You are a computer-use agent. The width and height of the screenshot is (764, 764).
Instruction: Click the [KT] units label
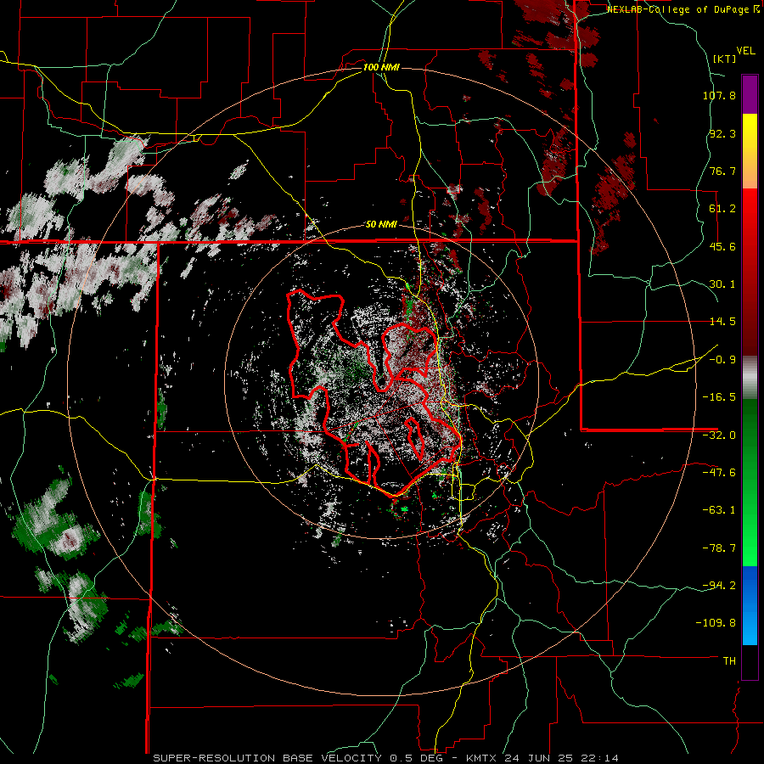724,59
